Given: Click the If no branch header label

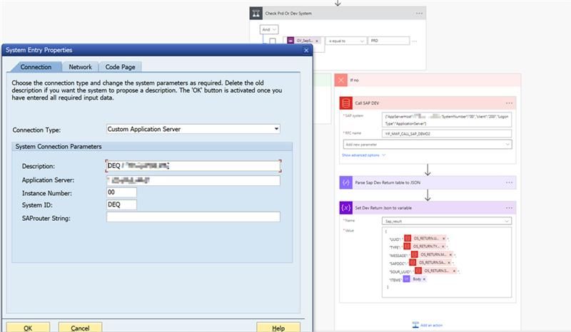Looking at the screenshot, I should pyautogui.click(x=354, y=80).
